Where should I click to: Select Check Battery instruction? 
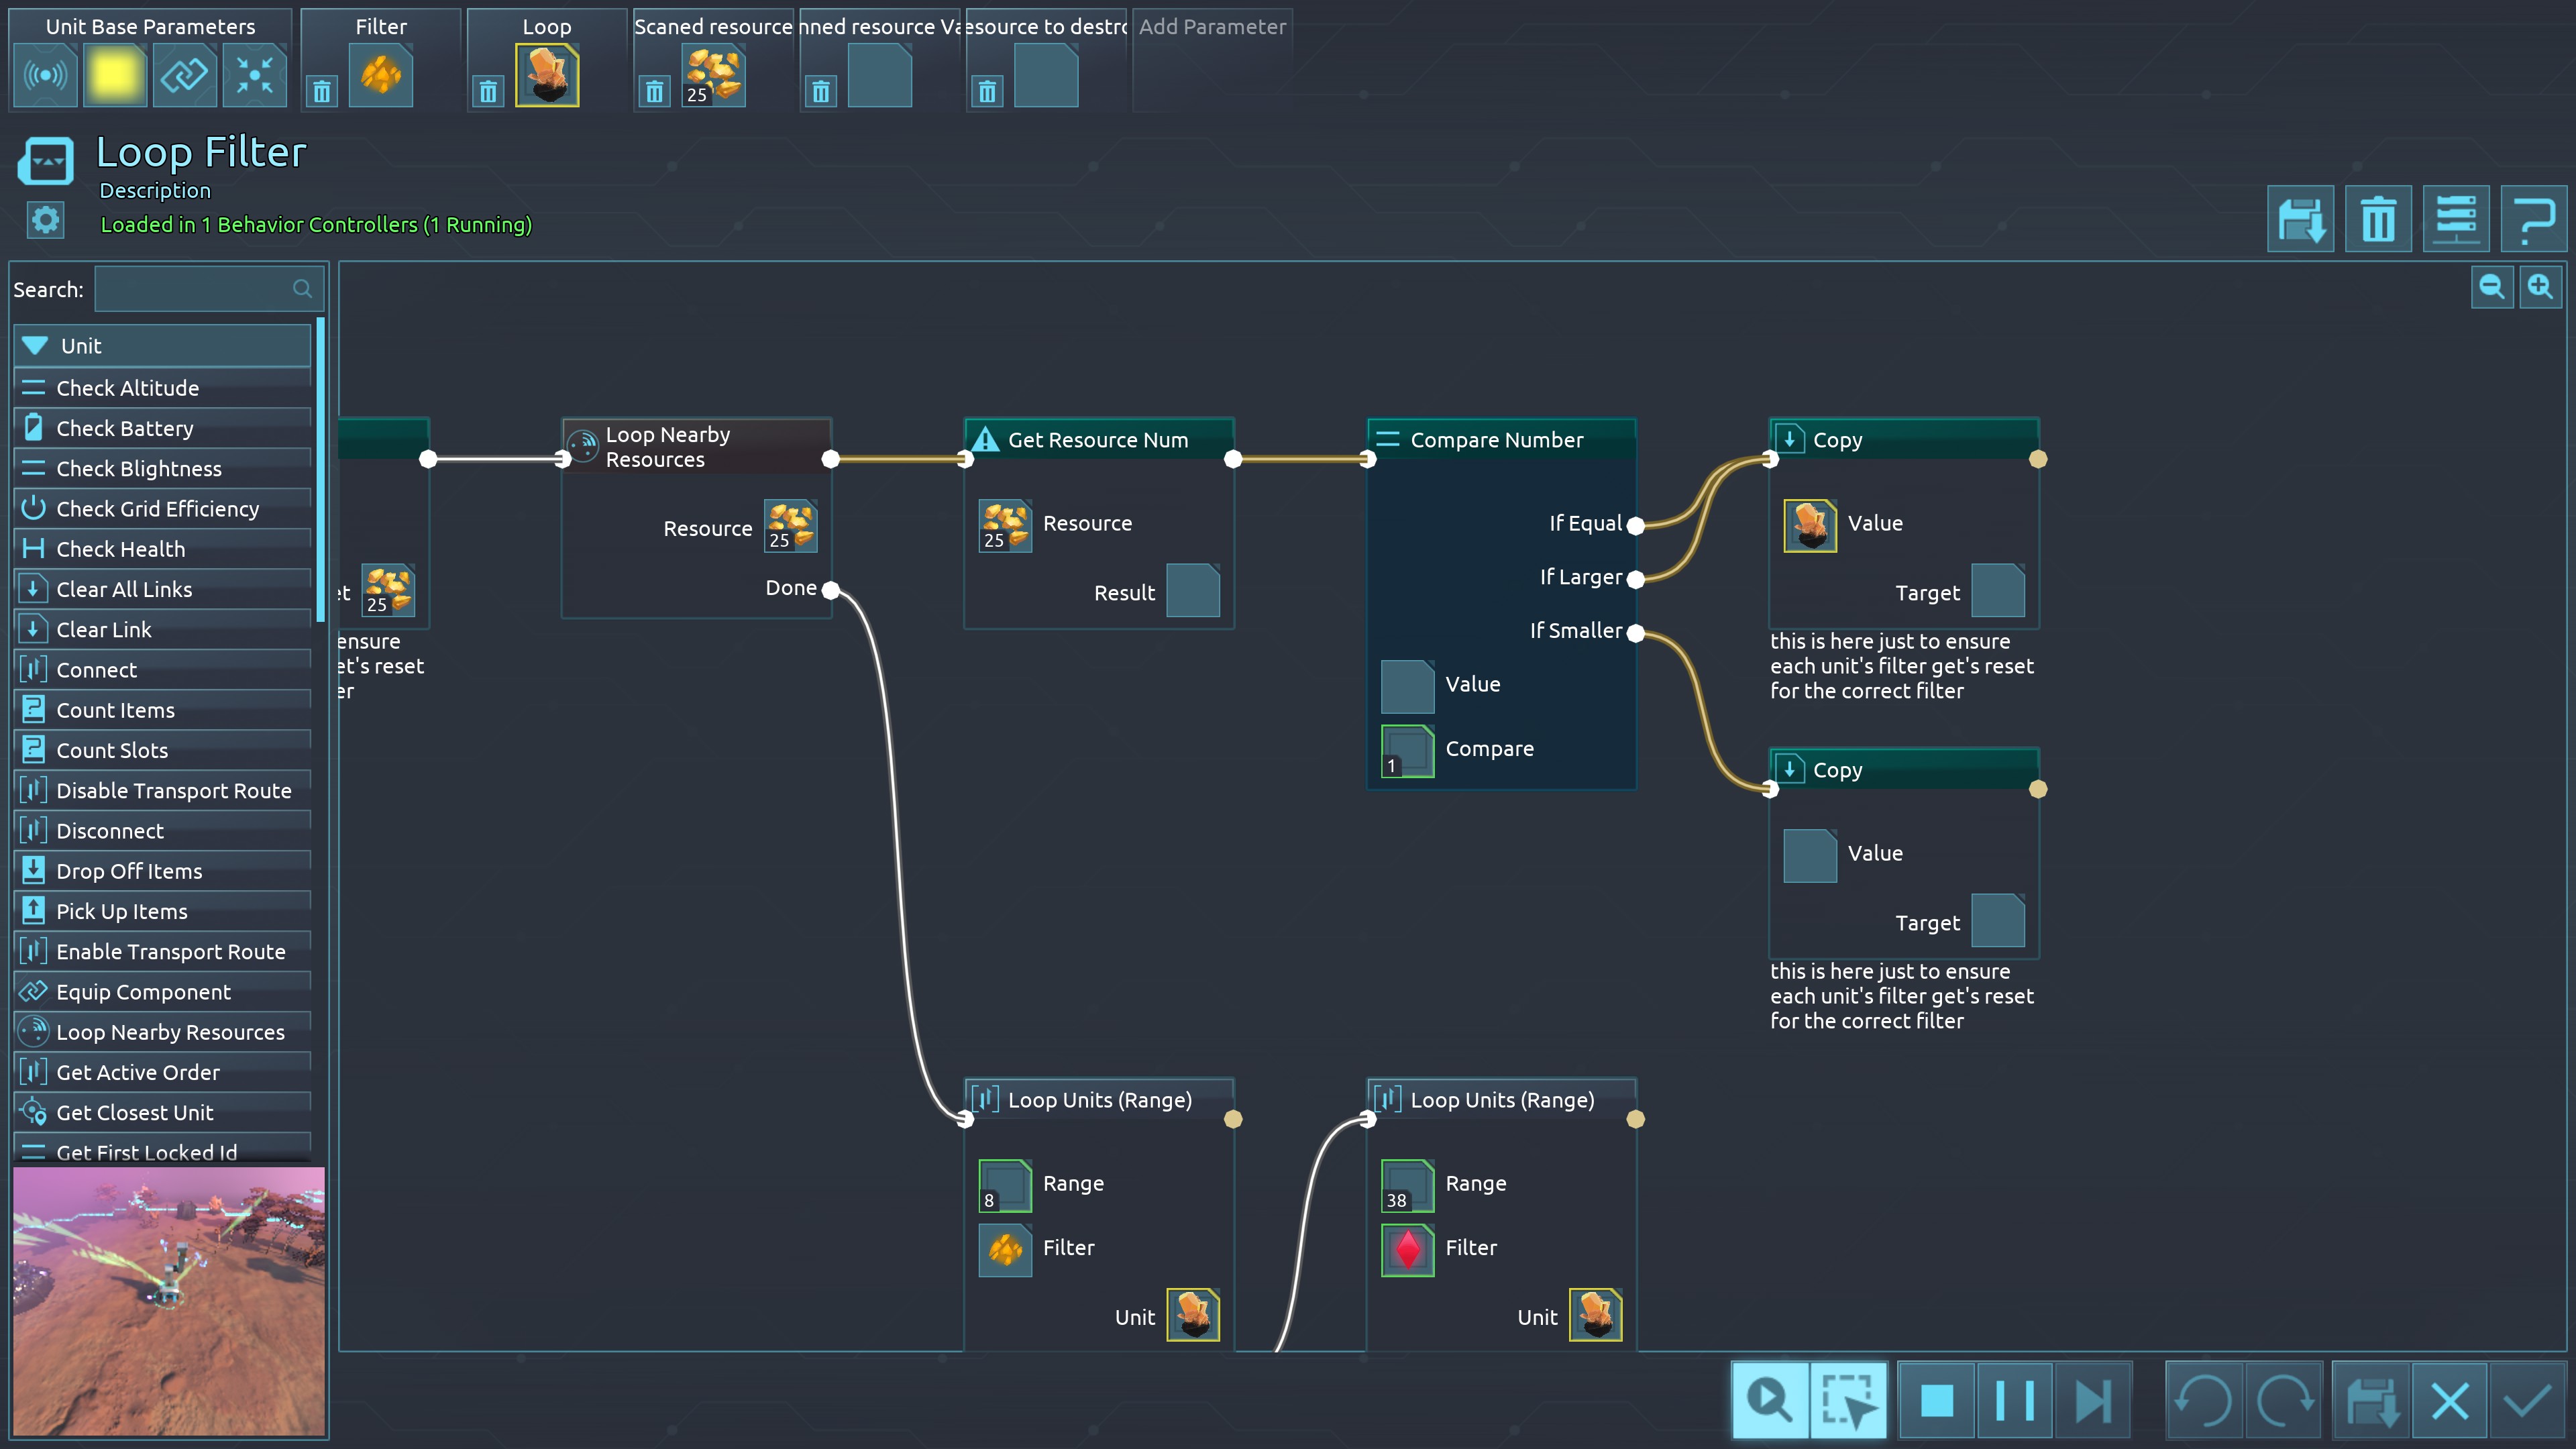click(125, 428)
